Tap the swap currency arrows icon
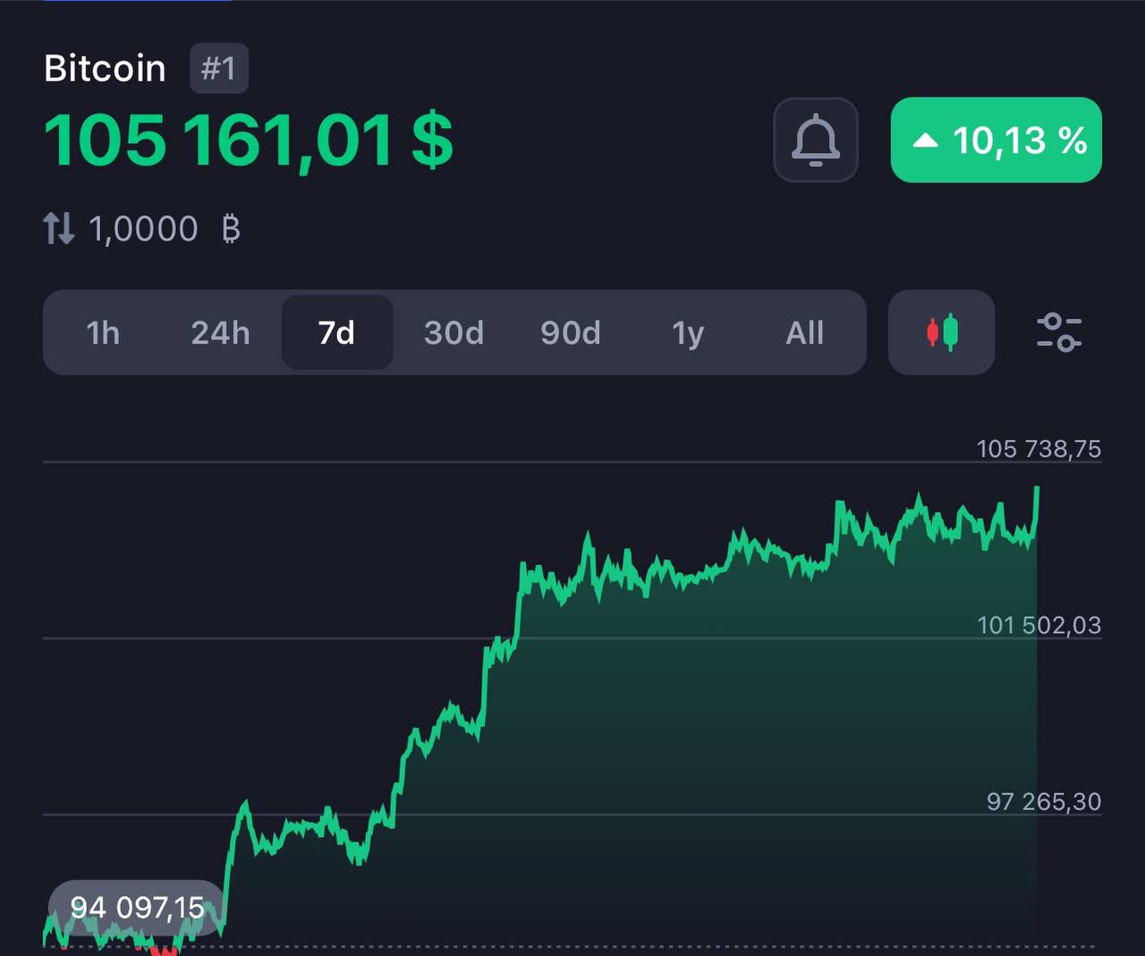The height and width of the screenshot is (956, 1145). 59,229
